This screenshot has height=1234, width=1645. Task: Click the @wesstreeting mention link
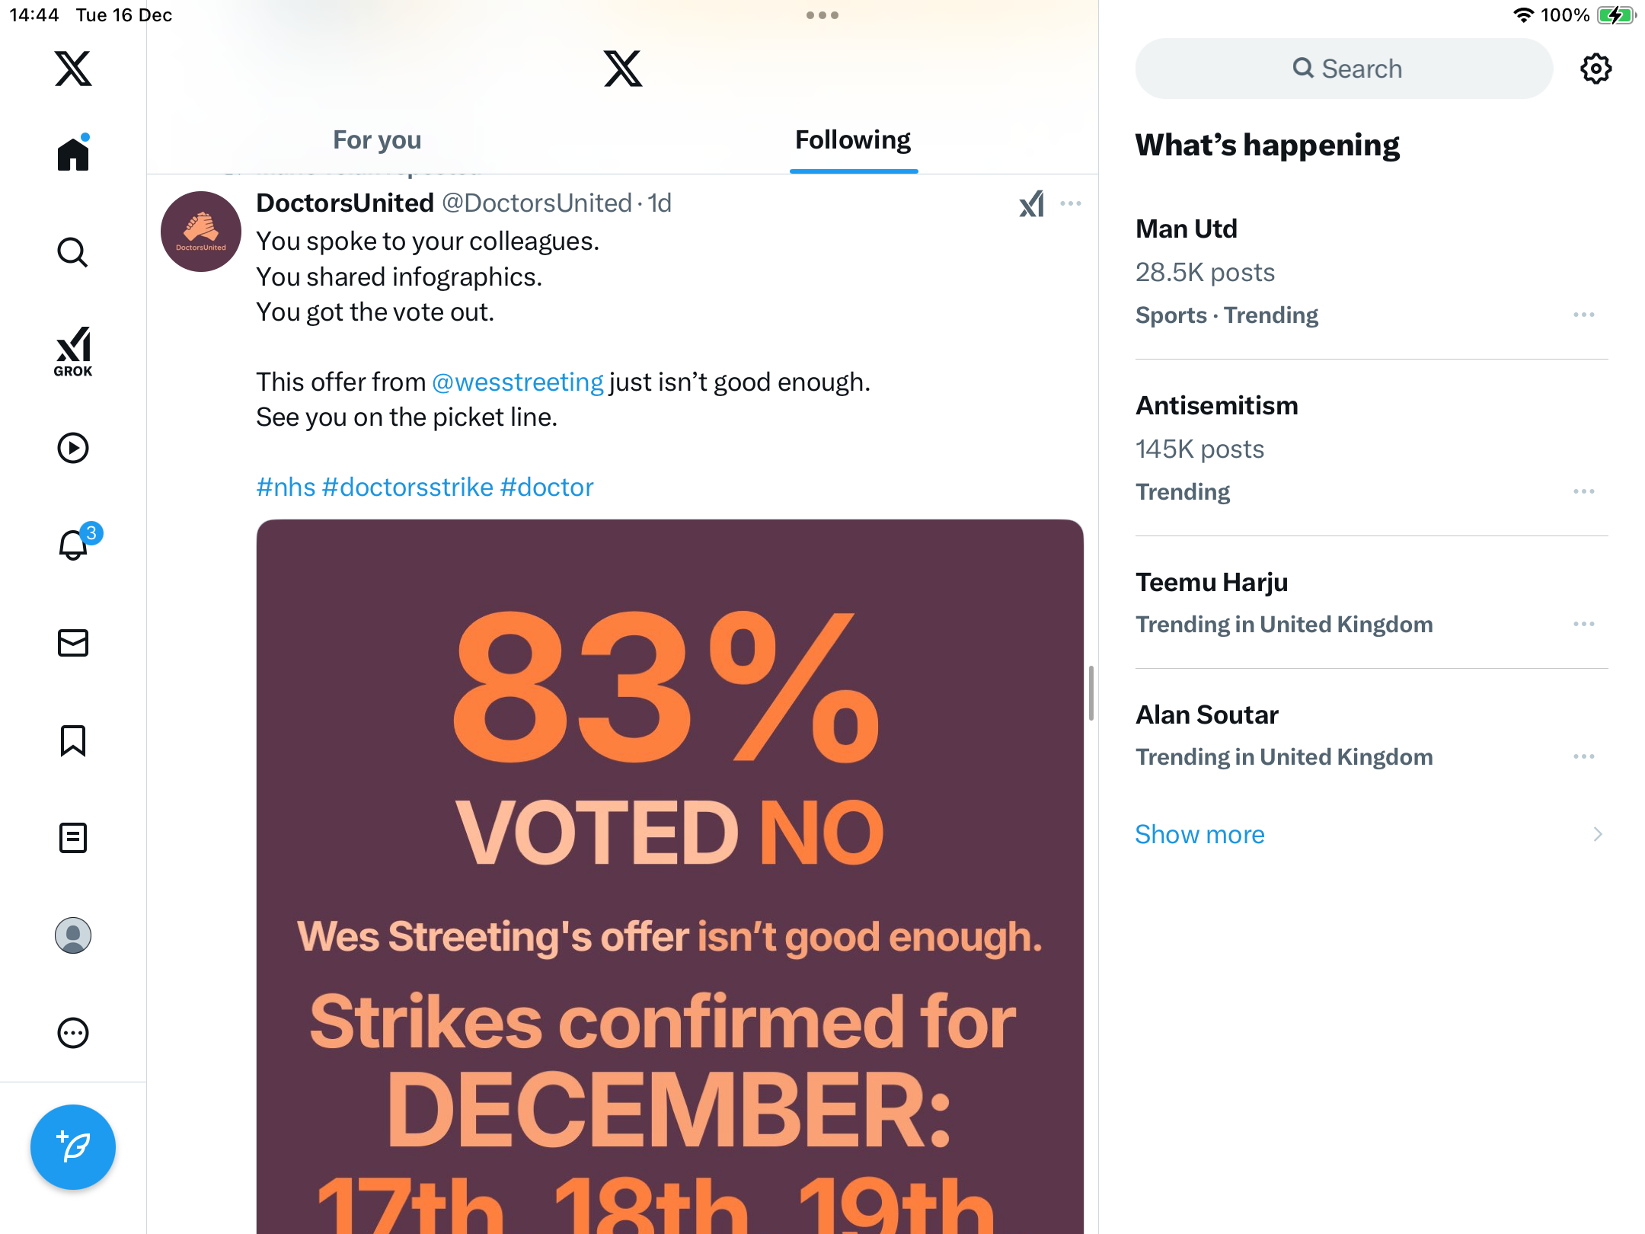518,382
